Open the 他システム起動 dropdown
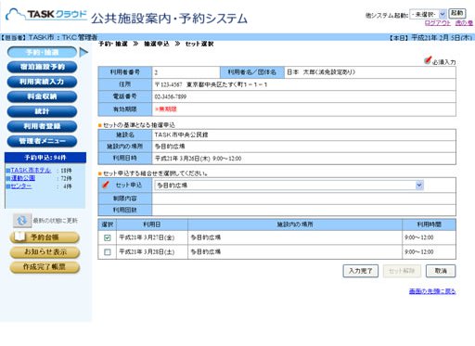The width and height of the screenshot is (475, 346). pos(428,14)
